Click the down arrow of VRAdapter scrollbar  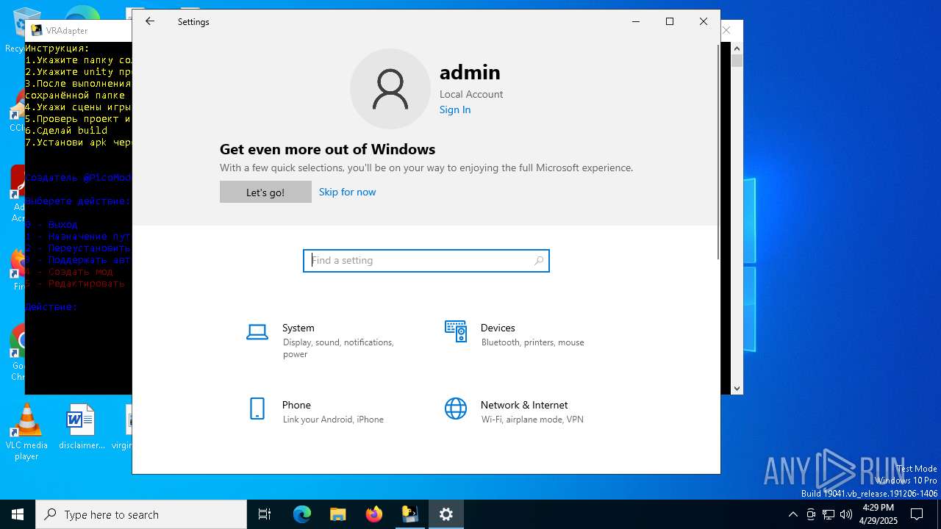737,388
